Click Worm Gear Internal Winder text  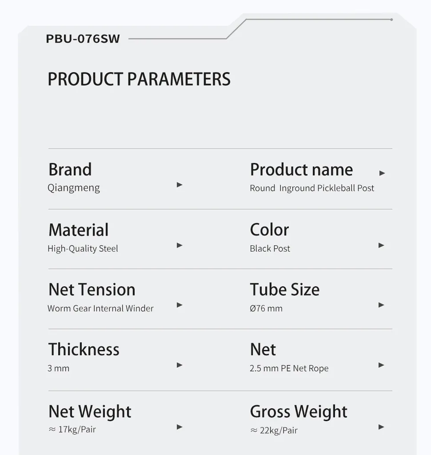click(x=100, y=309)
